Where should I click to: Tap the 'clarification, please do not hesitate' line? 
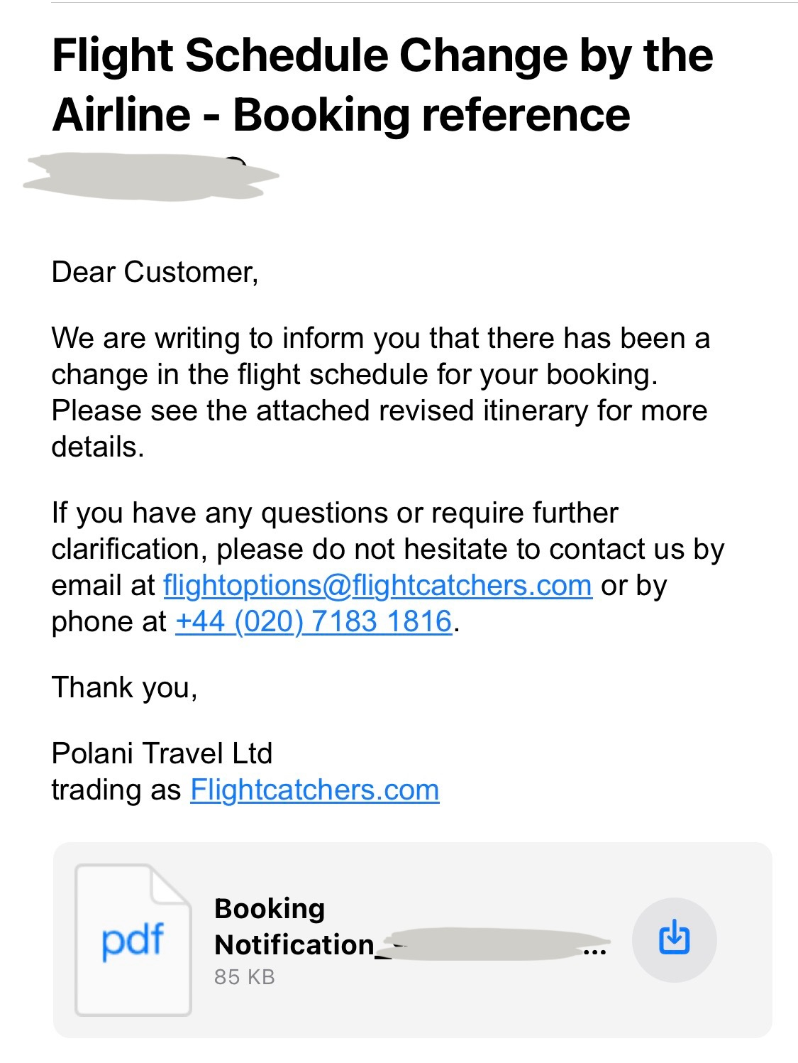388,549
